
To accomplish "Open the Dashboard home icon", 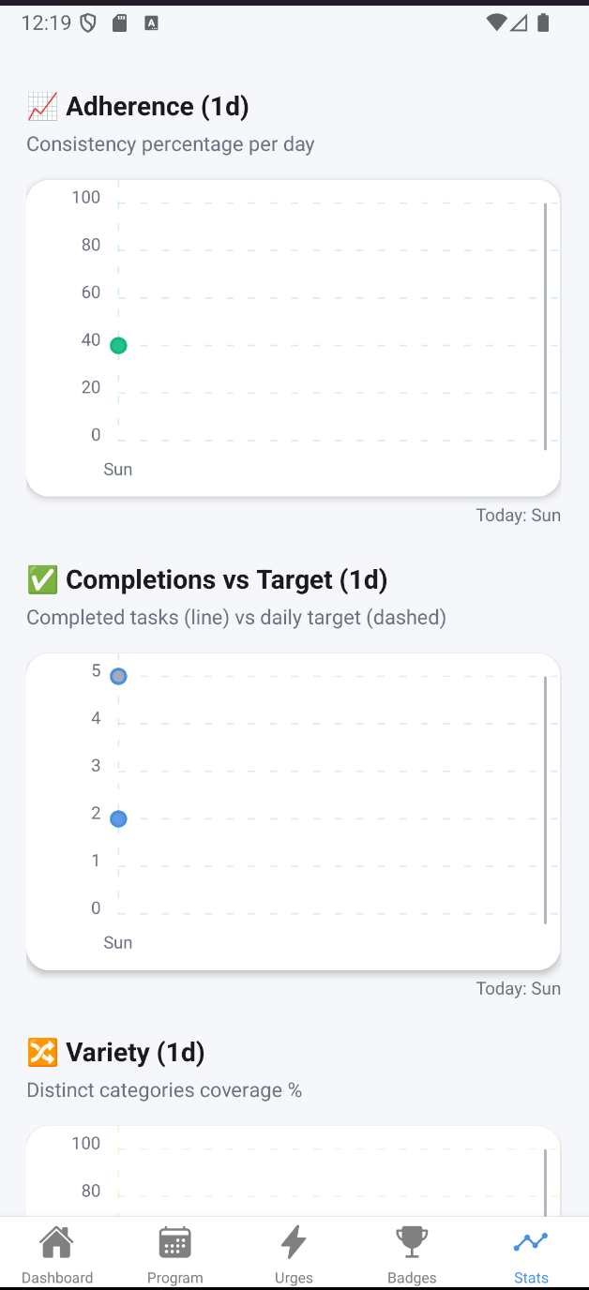I will tap(57, 1243).
